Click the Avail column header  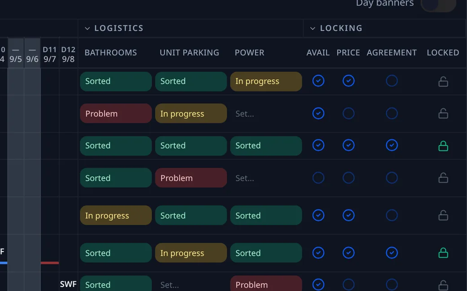coord(318,52)
